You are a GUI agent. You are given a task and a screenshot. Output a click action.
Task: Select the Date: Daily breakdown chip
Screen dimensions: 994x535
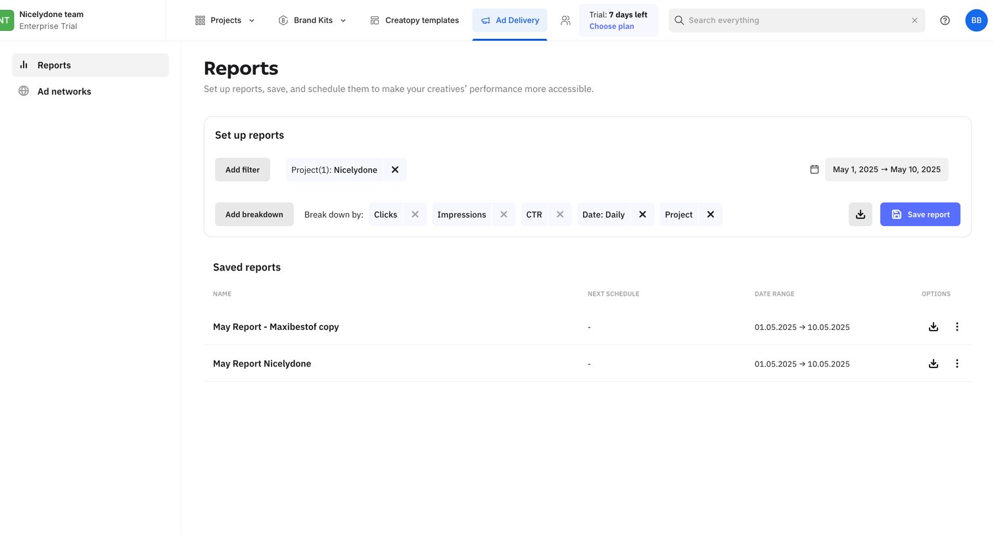click(603, 214)
